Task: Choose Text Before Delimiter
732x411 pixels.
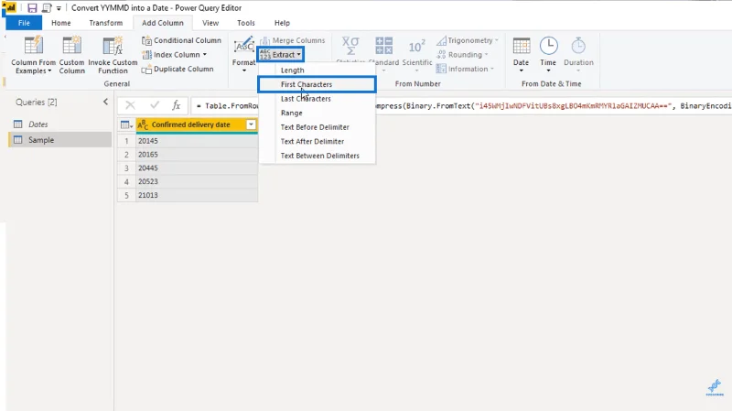Action: 317,127
